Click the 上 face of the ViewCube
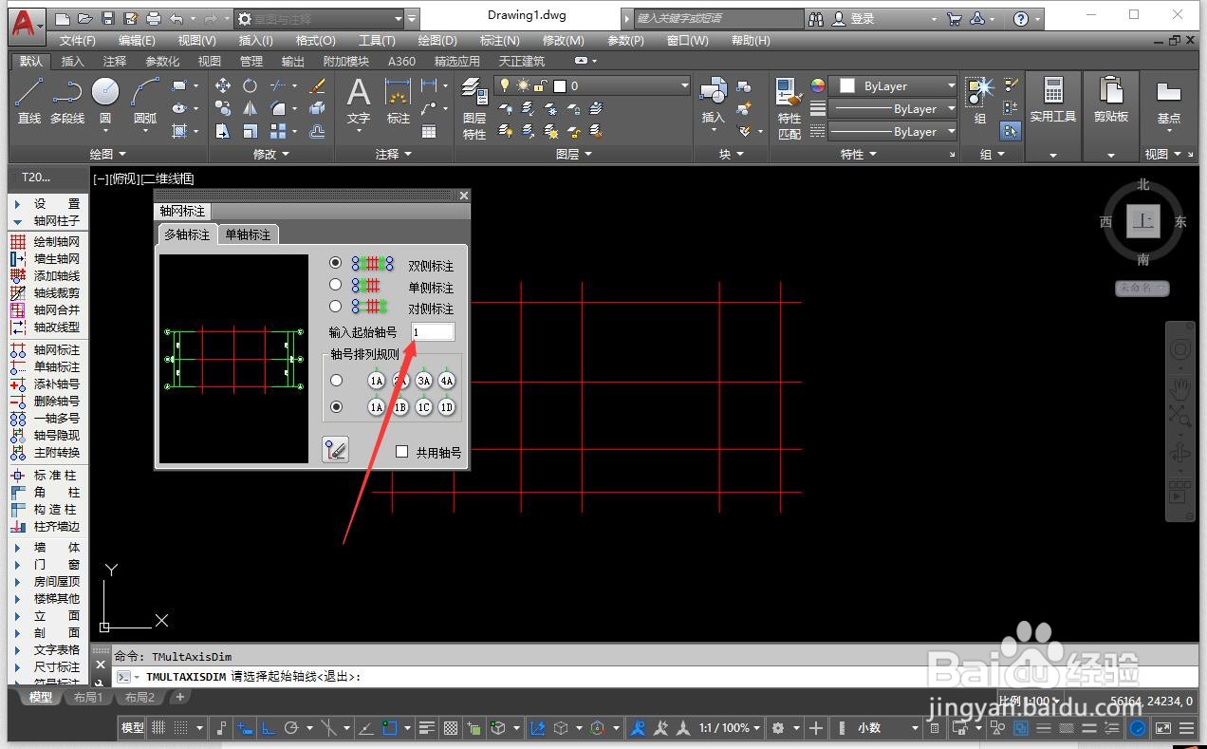This screenshot has width=1207, height=749. point(1143,221)
